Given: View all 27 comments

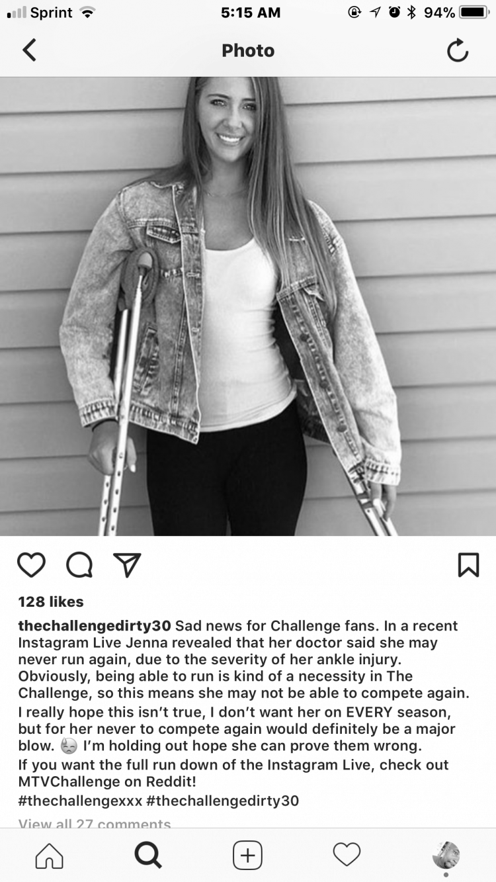Looking at the screenshot, I should pos(95,823).
